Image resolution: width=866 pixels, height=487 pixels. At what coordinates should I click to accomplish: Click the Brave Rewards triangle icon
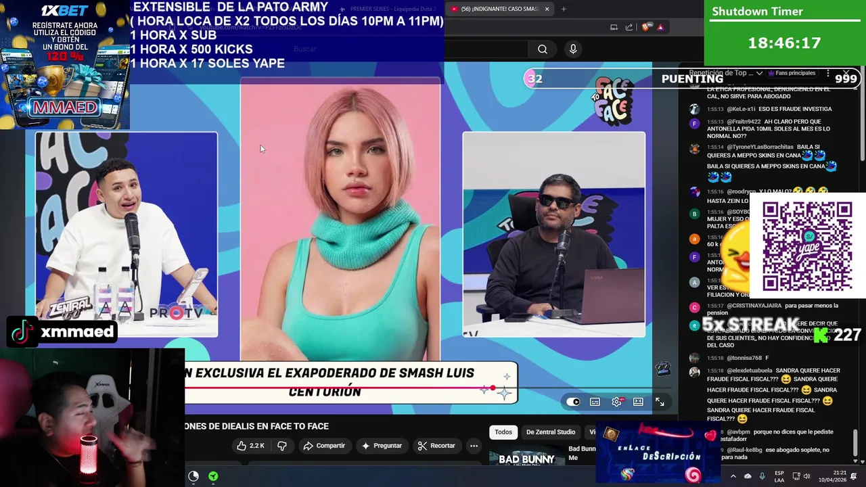(660, 27)
